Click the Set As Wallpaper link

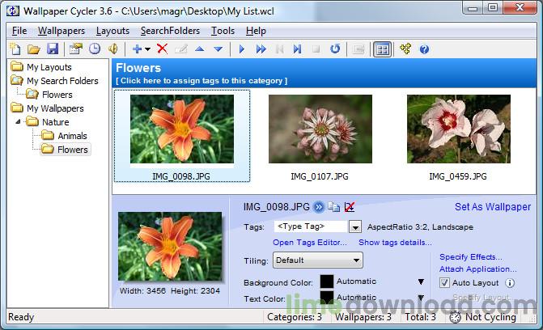[x=492, y=207]
